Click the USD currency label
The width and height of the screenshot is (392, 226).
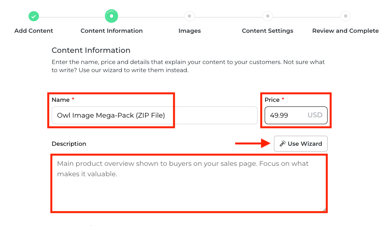point(315,115)
